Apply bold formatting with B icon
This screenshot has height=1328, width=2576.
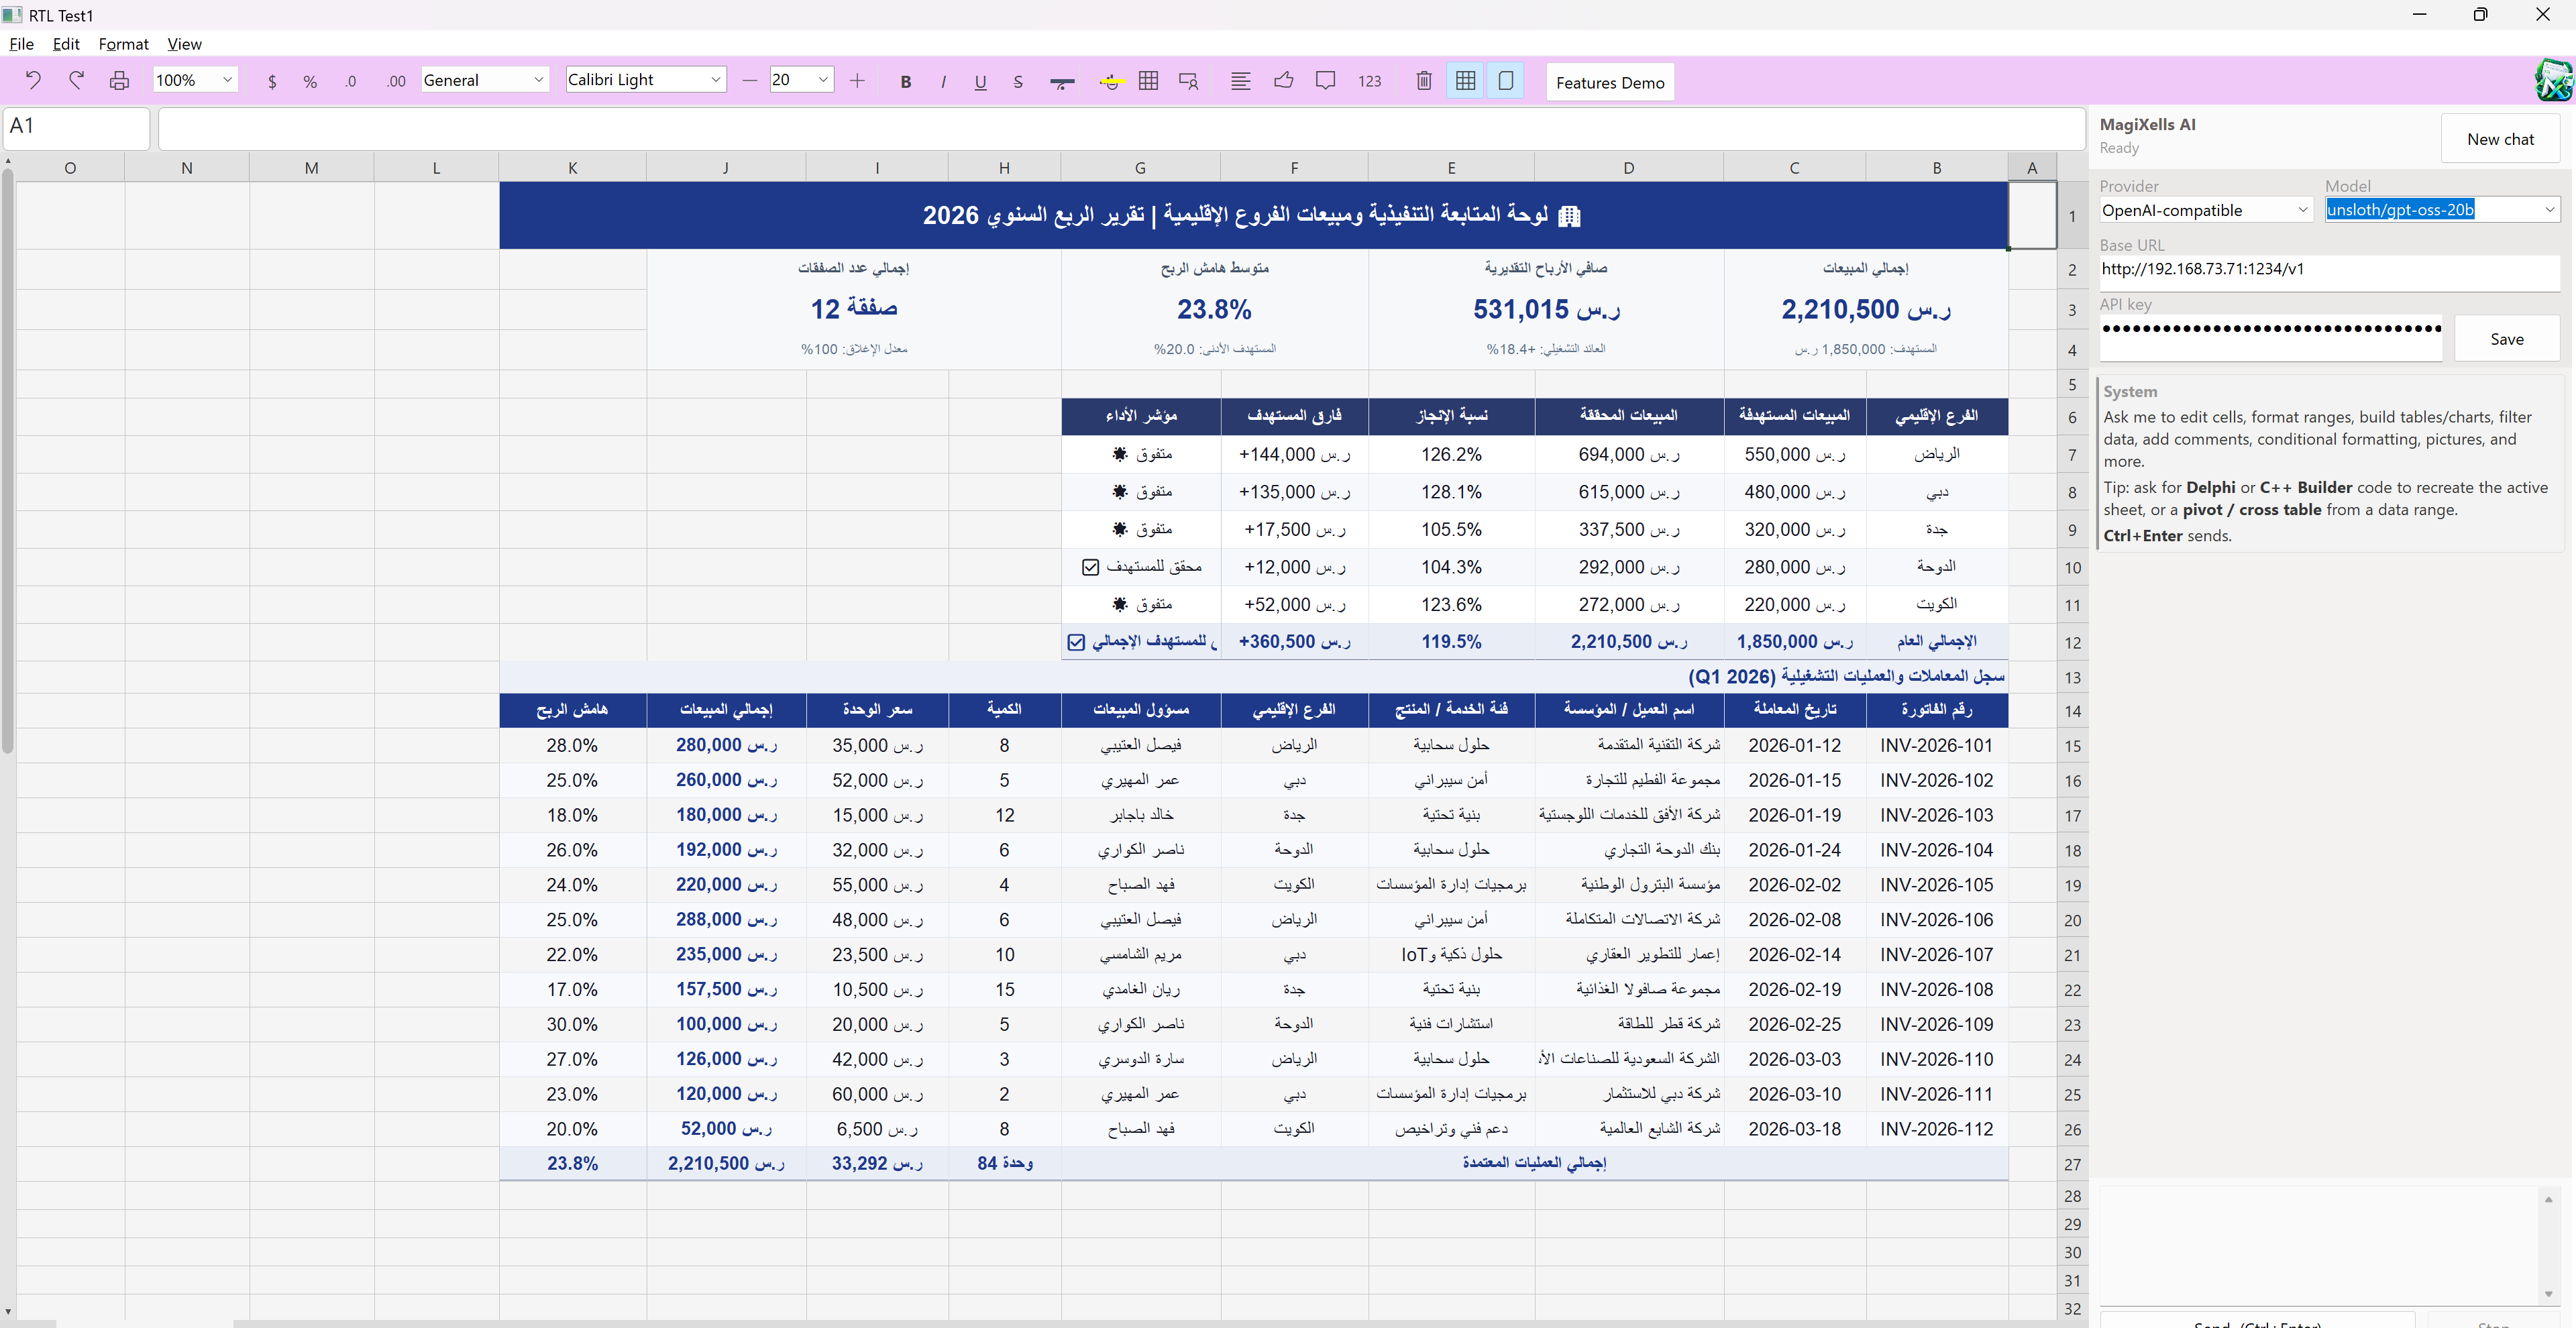(905, 82)
